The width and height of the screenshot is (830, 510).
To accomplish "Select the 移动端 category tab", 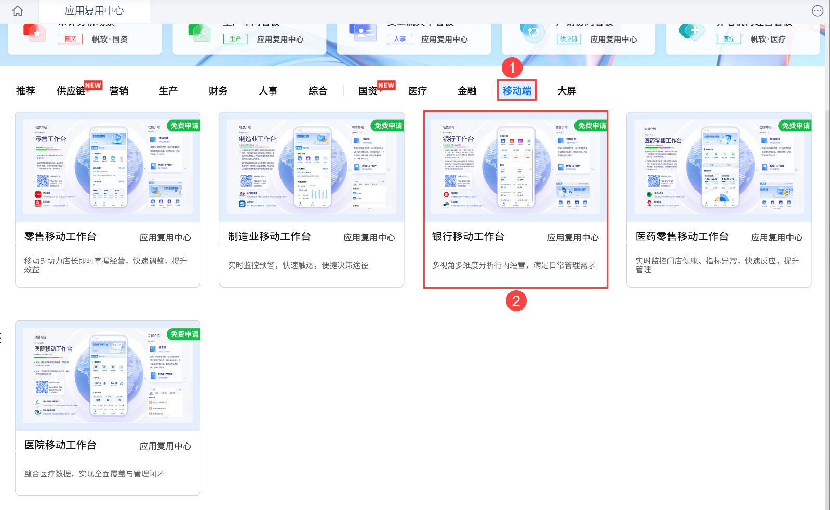I will 517,91.
